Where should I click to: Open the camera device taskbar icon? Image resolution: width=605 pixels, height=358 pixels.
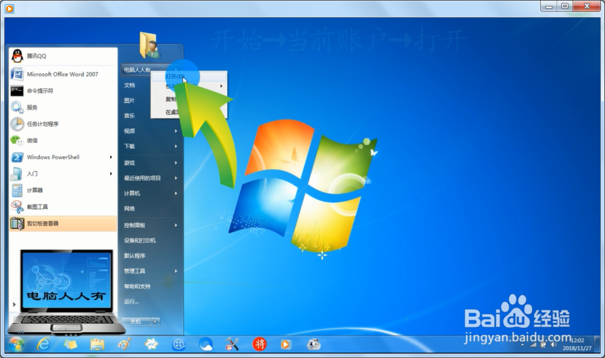313,344
